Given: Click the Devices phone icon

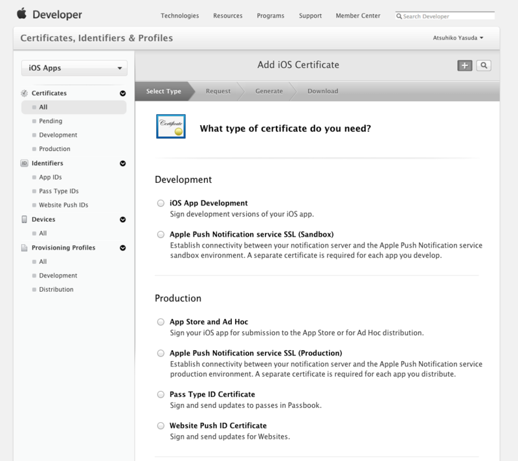Looking at the screenshot, I should point(24,219).
